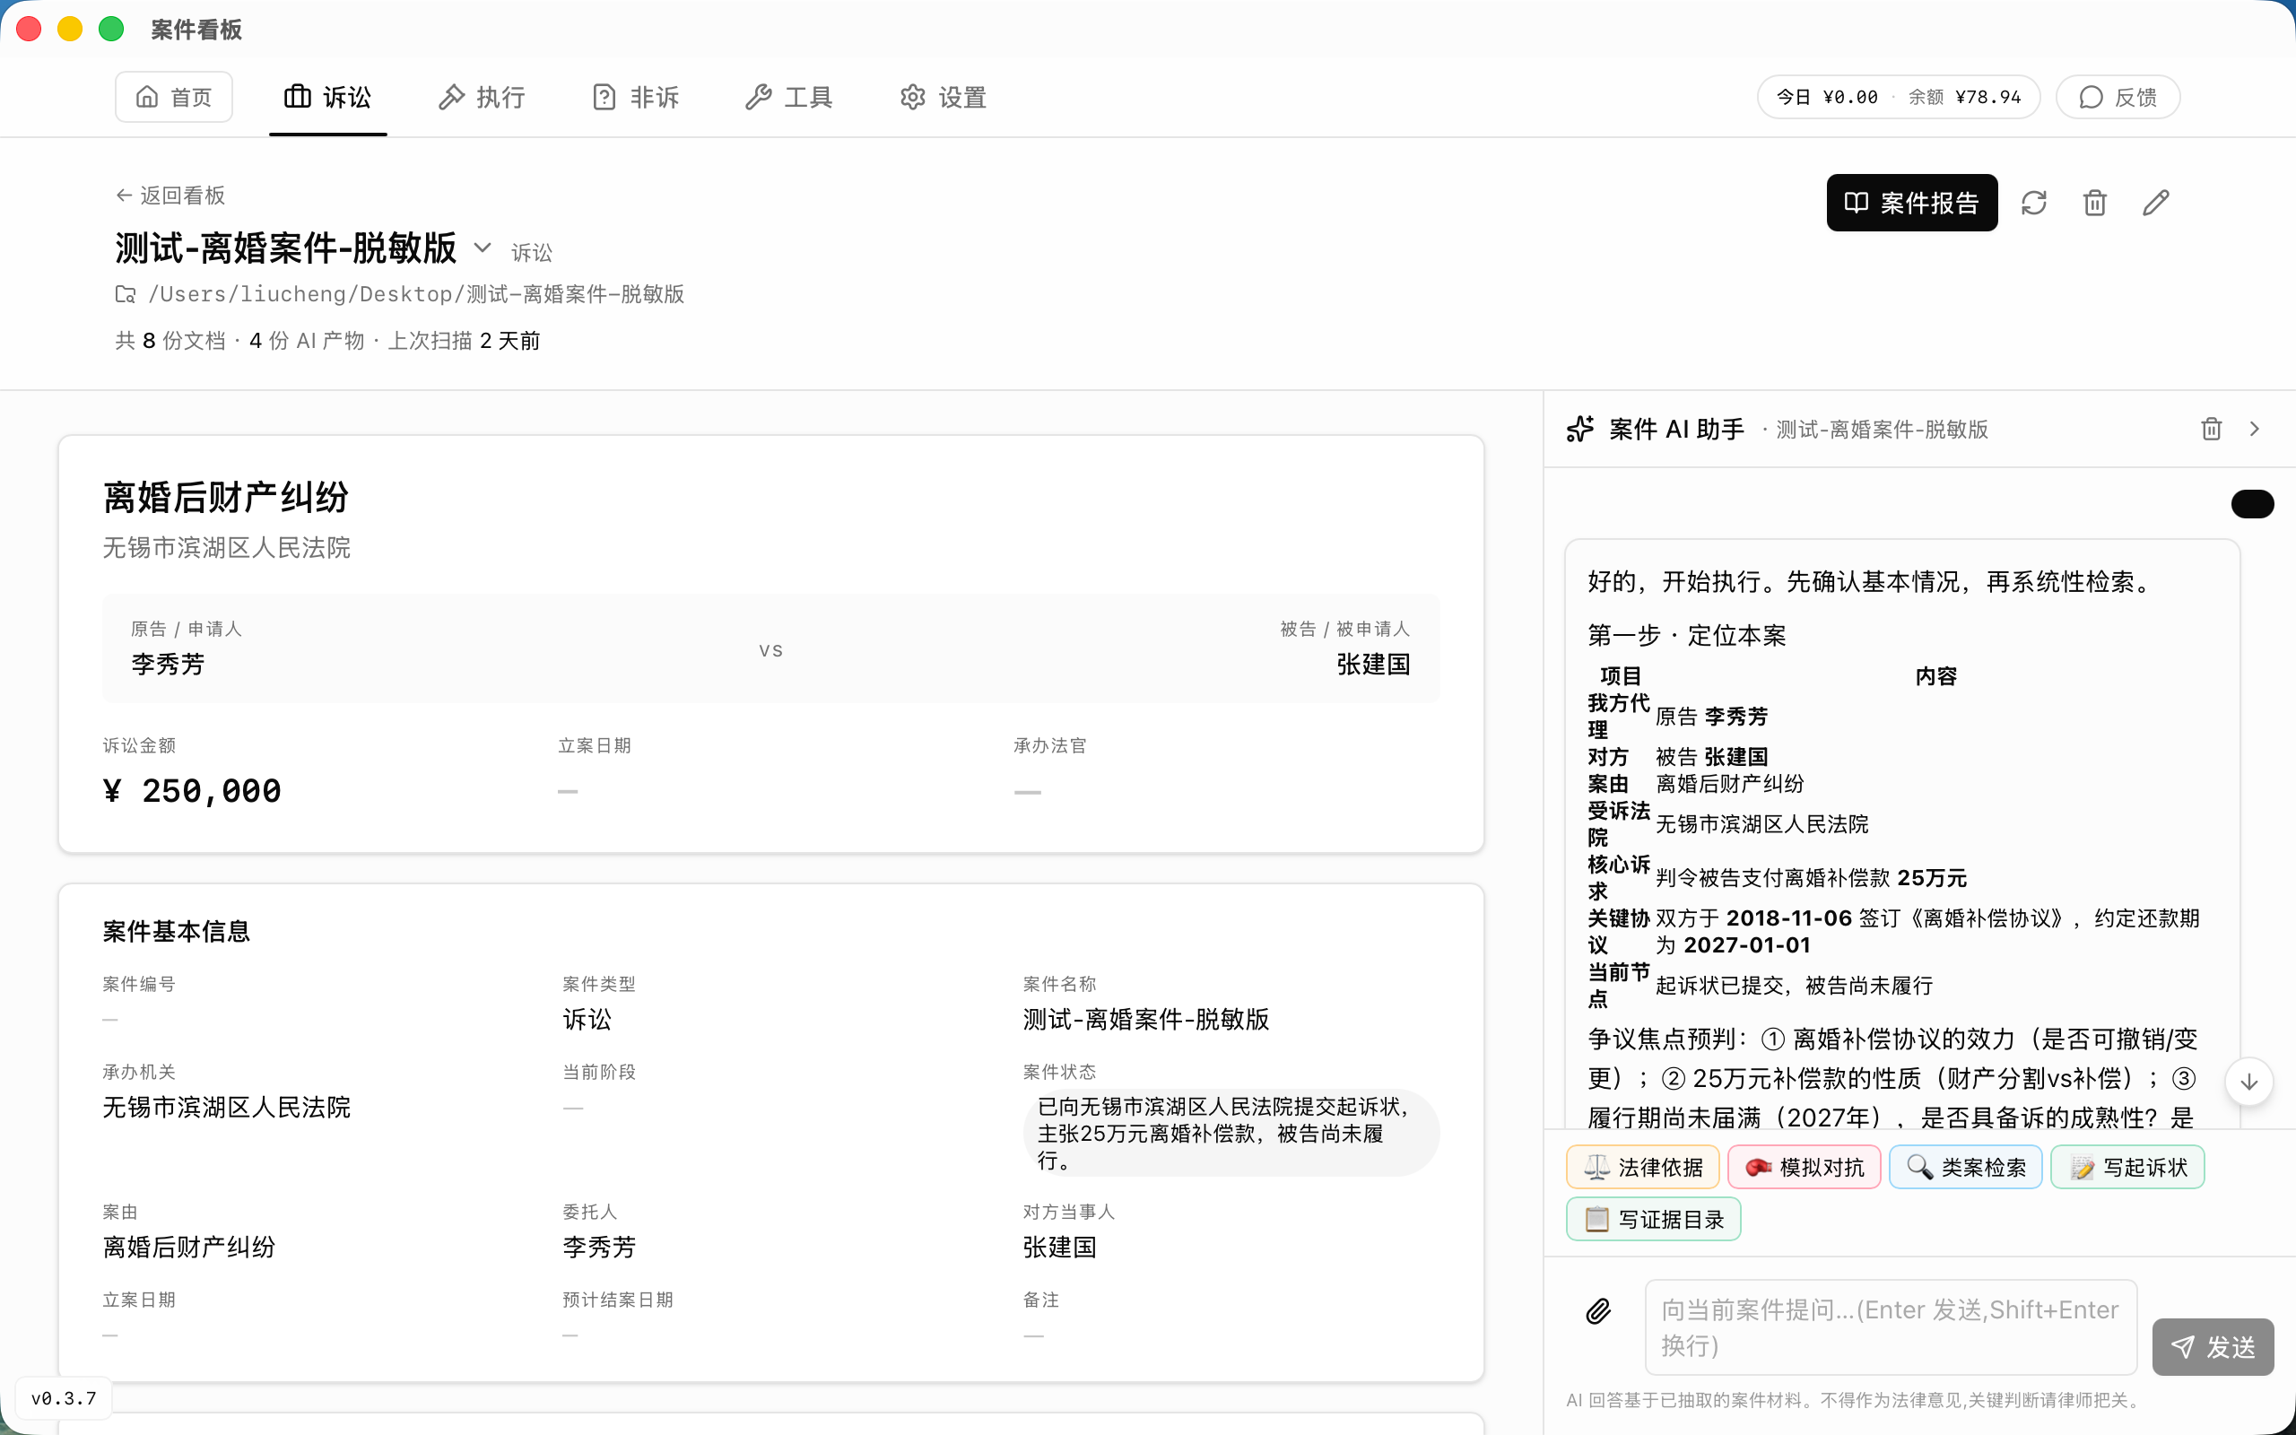
Task: Click the 发送 send button
Action: tap(2213, 1347)
